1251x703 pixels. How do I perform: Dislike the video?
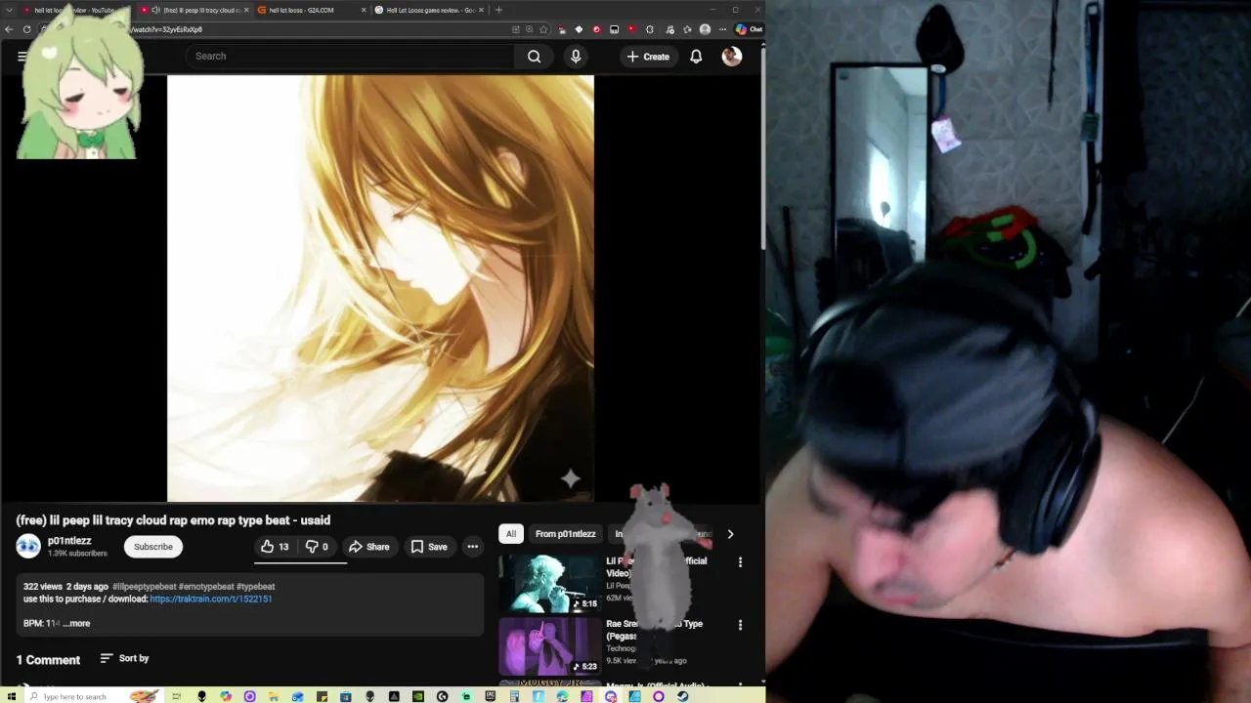(x=317, y=547)
